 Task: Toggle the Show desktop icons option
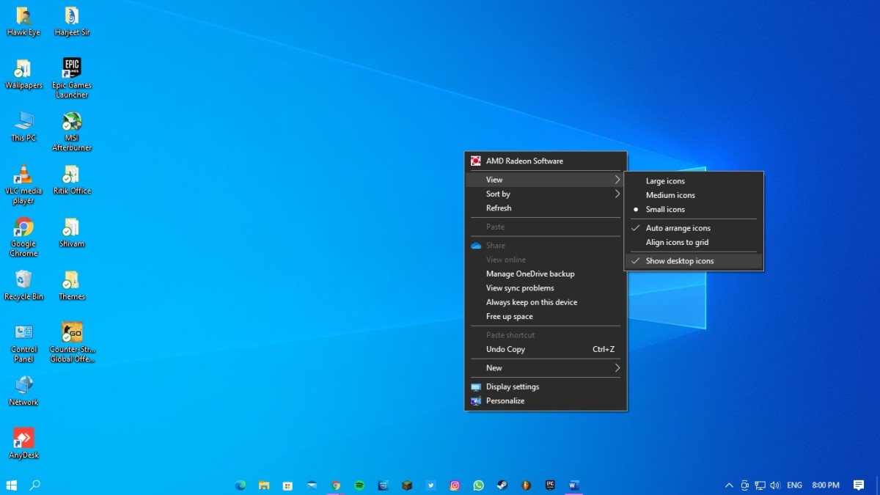point(679,261)
